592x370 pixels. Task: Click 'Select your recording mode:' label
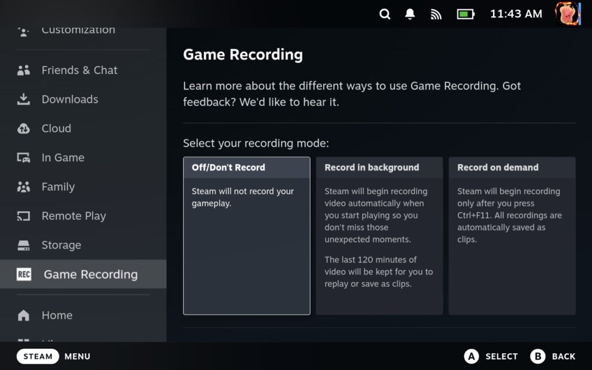(x=256, y=143)
